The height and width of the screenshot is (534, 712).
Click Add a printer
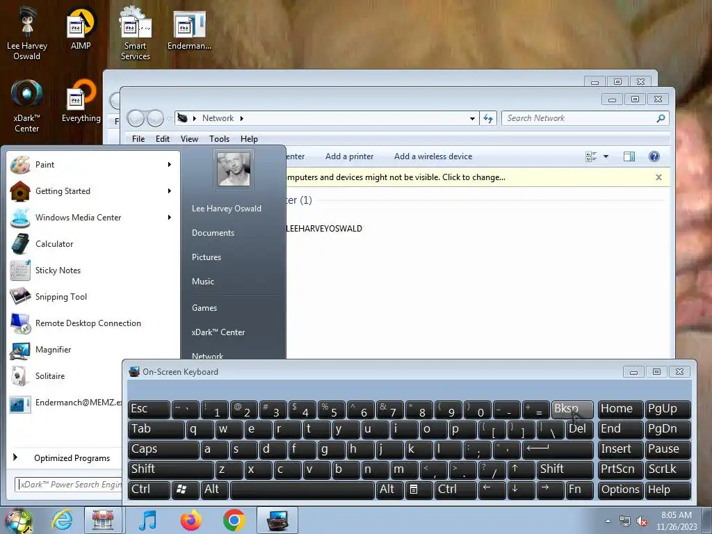[349, 156]
